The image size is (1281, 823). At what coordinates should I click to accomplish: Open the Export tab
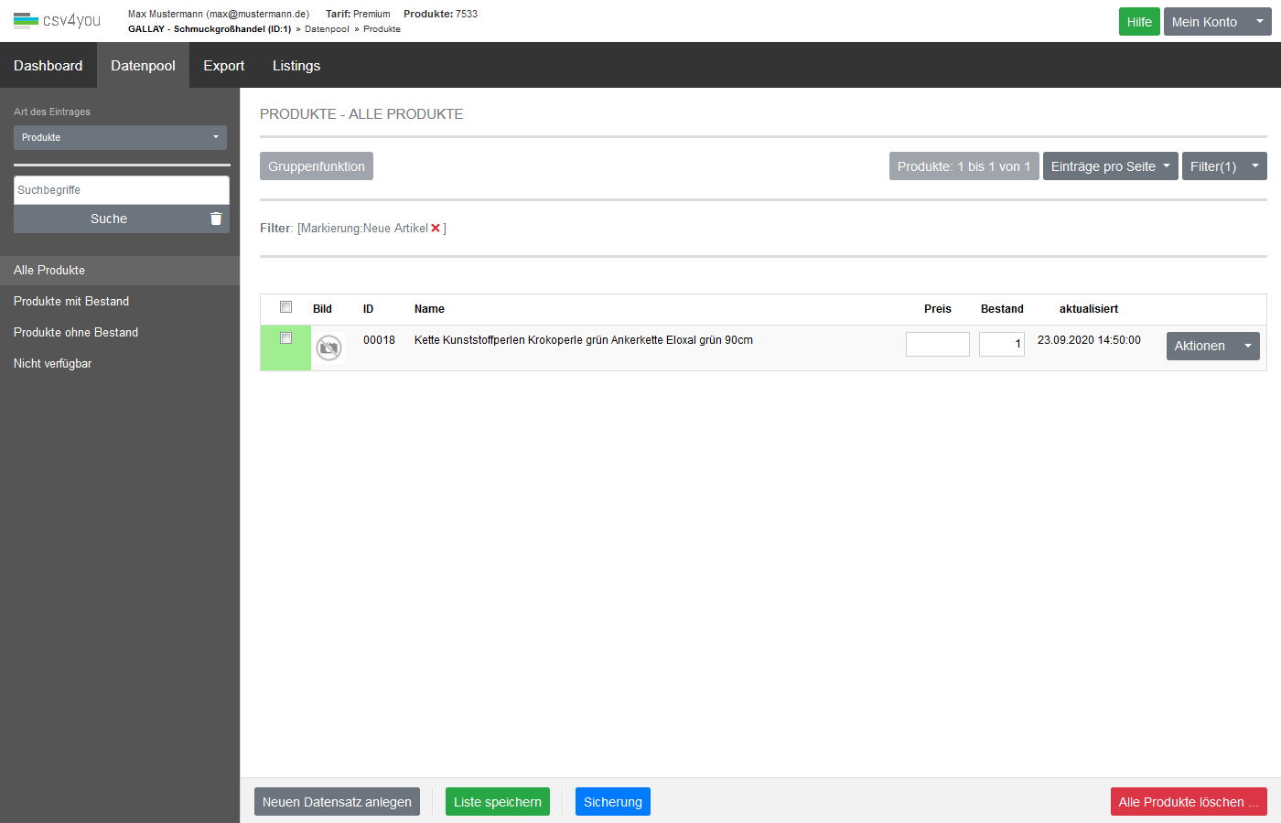click(223, 66)
